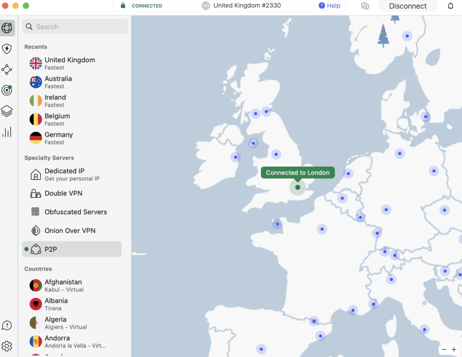Screen dimensions: 462x357
Task: Open the stacked layers sidebar icon
Action: coord(7,111)
